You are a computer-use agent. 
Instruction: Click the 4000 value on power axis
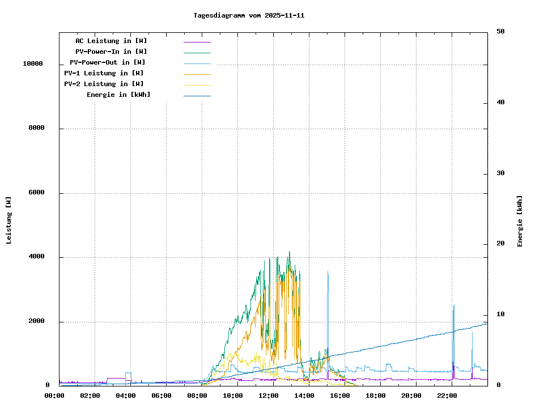(x=37, y=257)
